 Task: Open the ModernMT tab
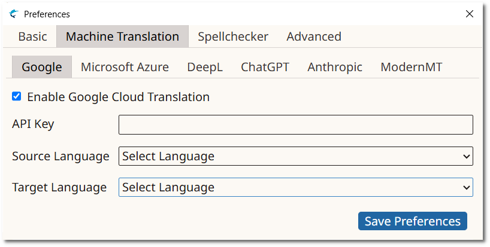pyautogui.click(x=412, y=67)
